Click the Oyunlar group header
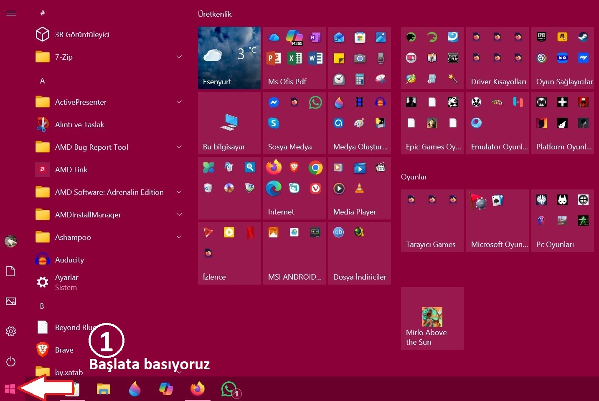This screenshot has height=401, width=599. coord(414,177)
